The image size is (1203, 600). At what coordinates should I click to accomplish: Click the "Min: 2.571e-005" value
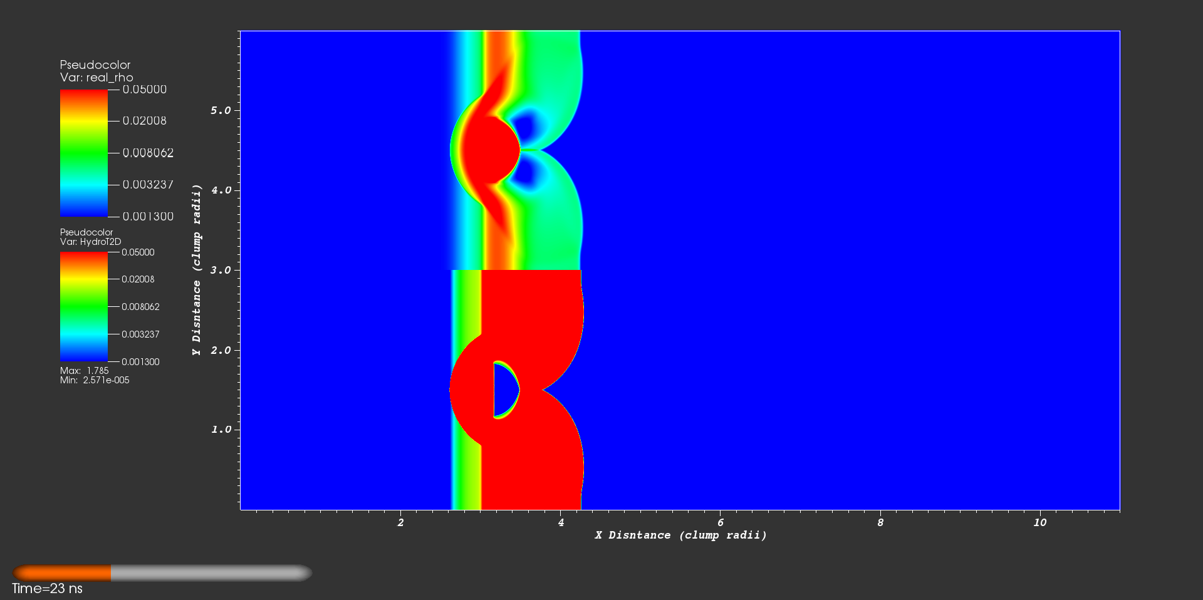(x=95, y=380)
